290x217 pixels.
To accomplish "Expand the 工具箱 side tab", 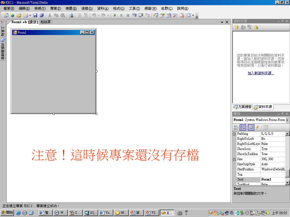I will [x=3, y=28].
